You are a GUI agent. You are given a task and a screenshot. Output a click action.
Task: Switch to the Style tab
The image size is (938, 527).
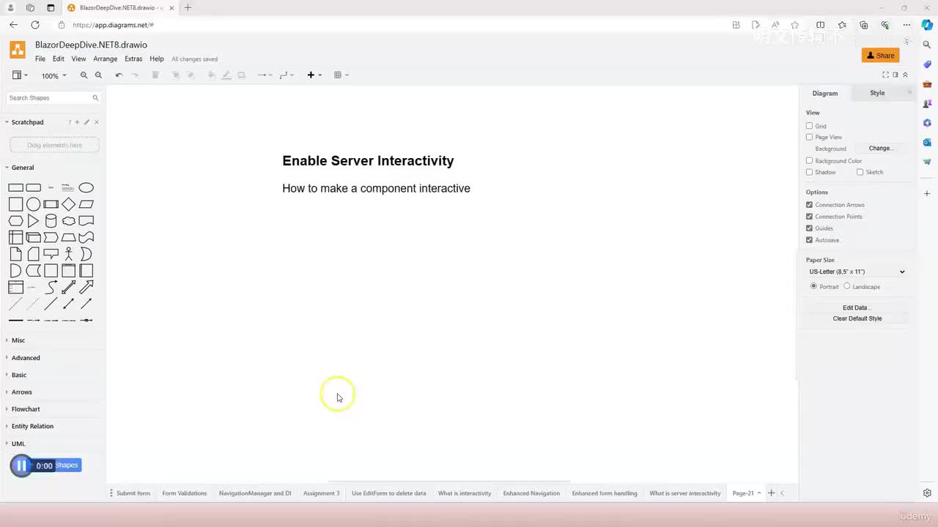[877, 93]
